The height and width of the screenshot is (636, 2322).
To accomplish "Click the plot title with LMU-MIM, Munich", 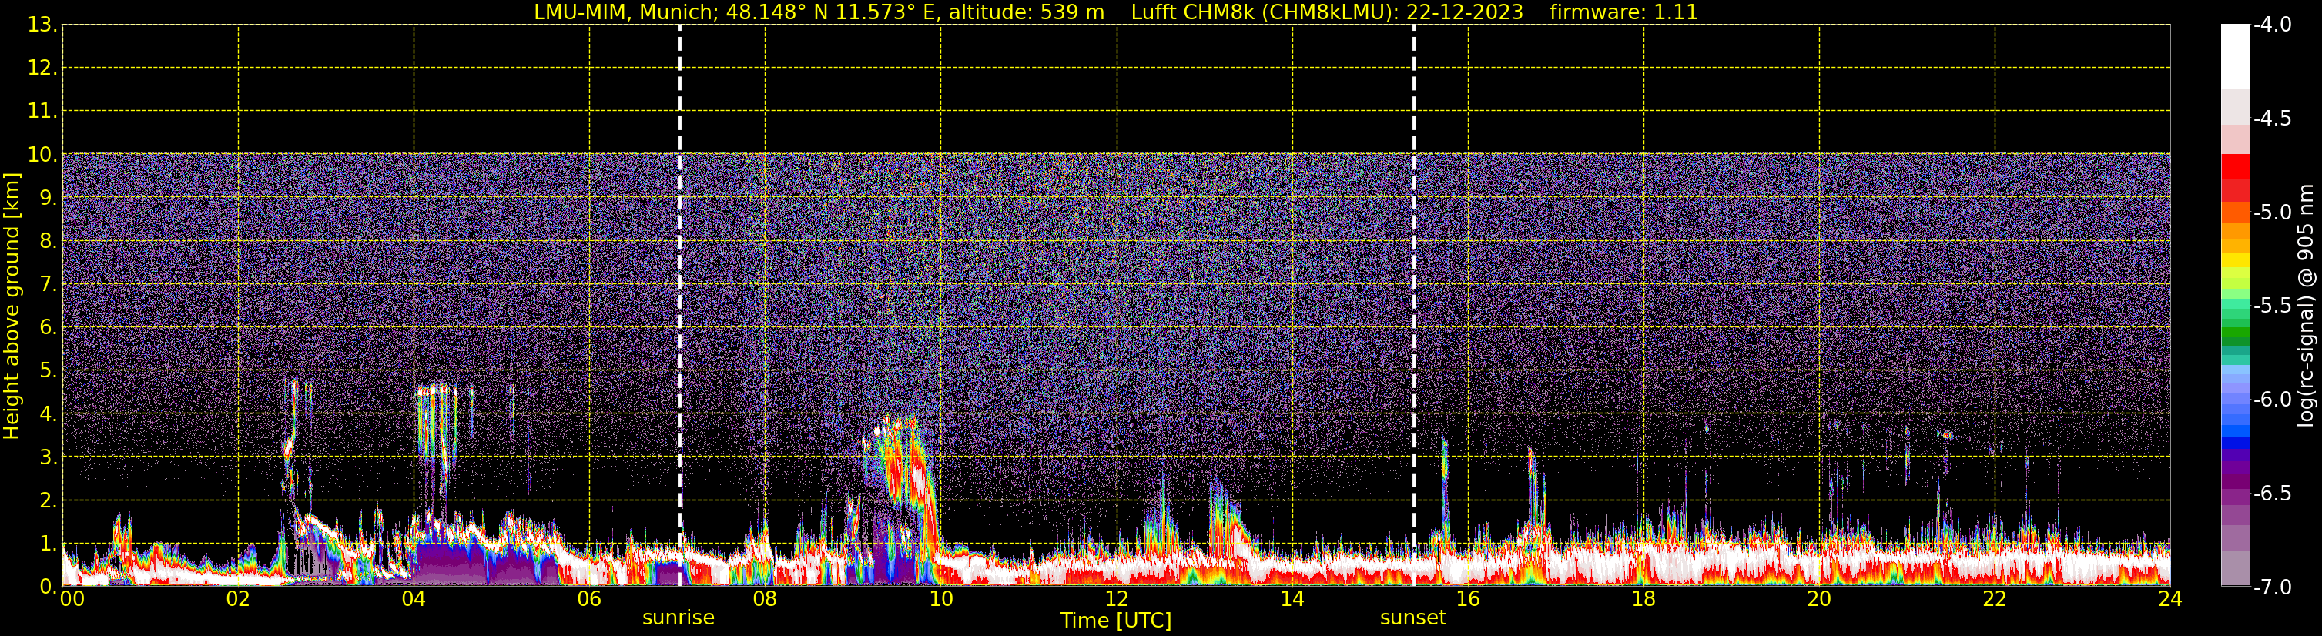I will [1116, 12].
